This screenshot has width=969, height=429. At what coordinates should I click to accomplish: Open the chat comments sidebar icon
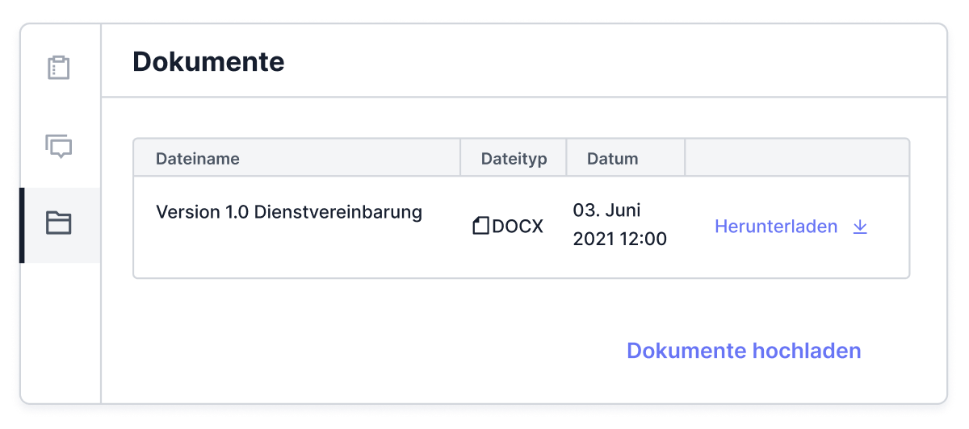[x=59, y=146]
